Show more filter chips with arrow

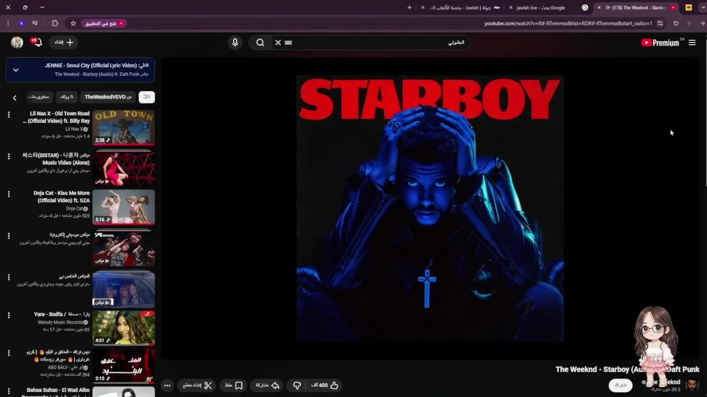point(15,98)
